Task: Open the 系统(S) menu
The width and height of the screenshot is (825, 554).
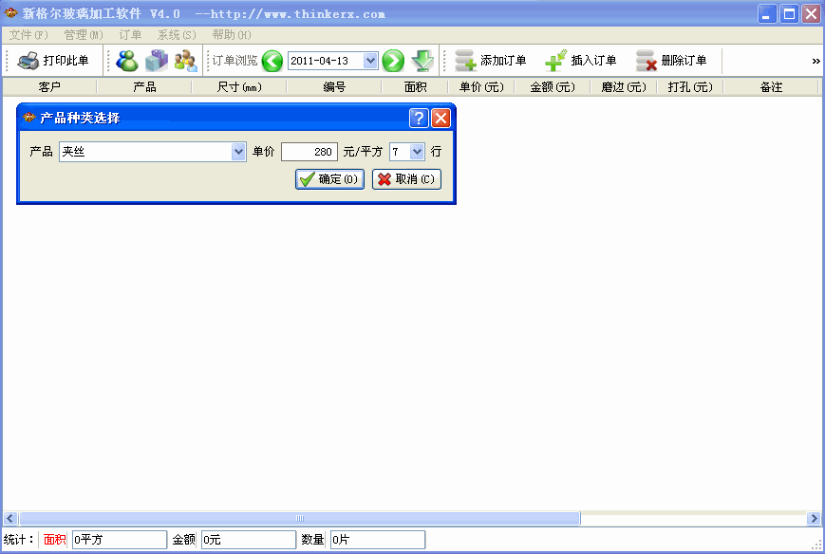Action: [177, 35]
